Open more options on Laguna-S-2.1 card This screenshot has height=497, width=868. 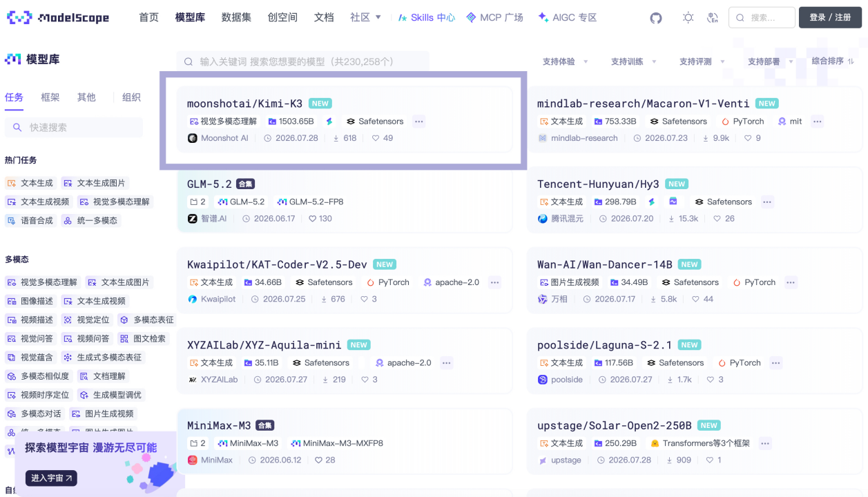[776, 362]
